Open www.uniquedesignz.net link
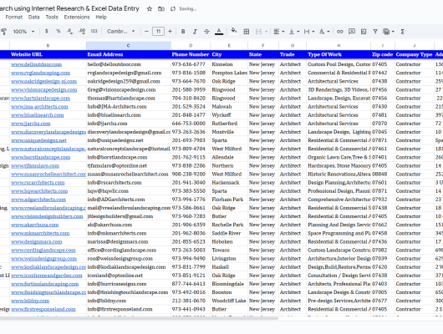 coord(38,140)
